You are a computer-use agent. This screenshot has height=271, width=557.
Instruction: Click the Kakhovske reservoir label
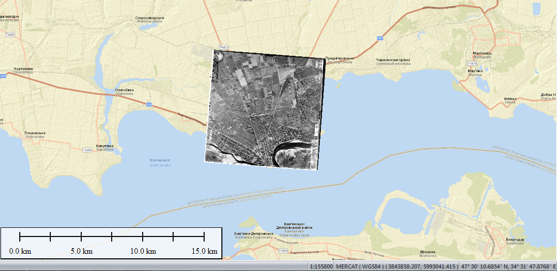(x=160, y=162)
